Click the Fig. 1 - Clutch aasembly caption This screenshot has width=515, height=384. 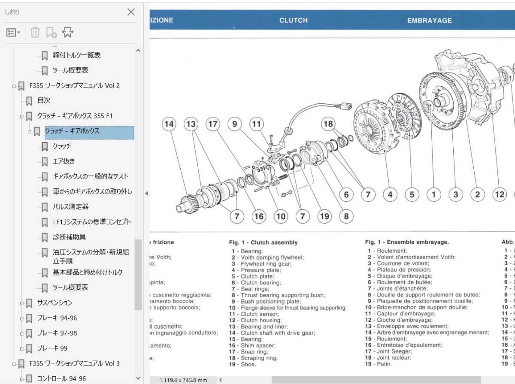tap(263, 242)
